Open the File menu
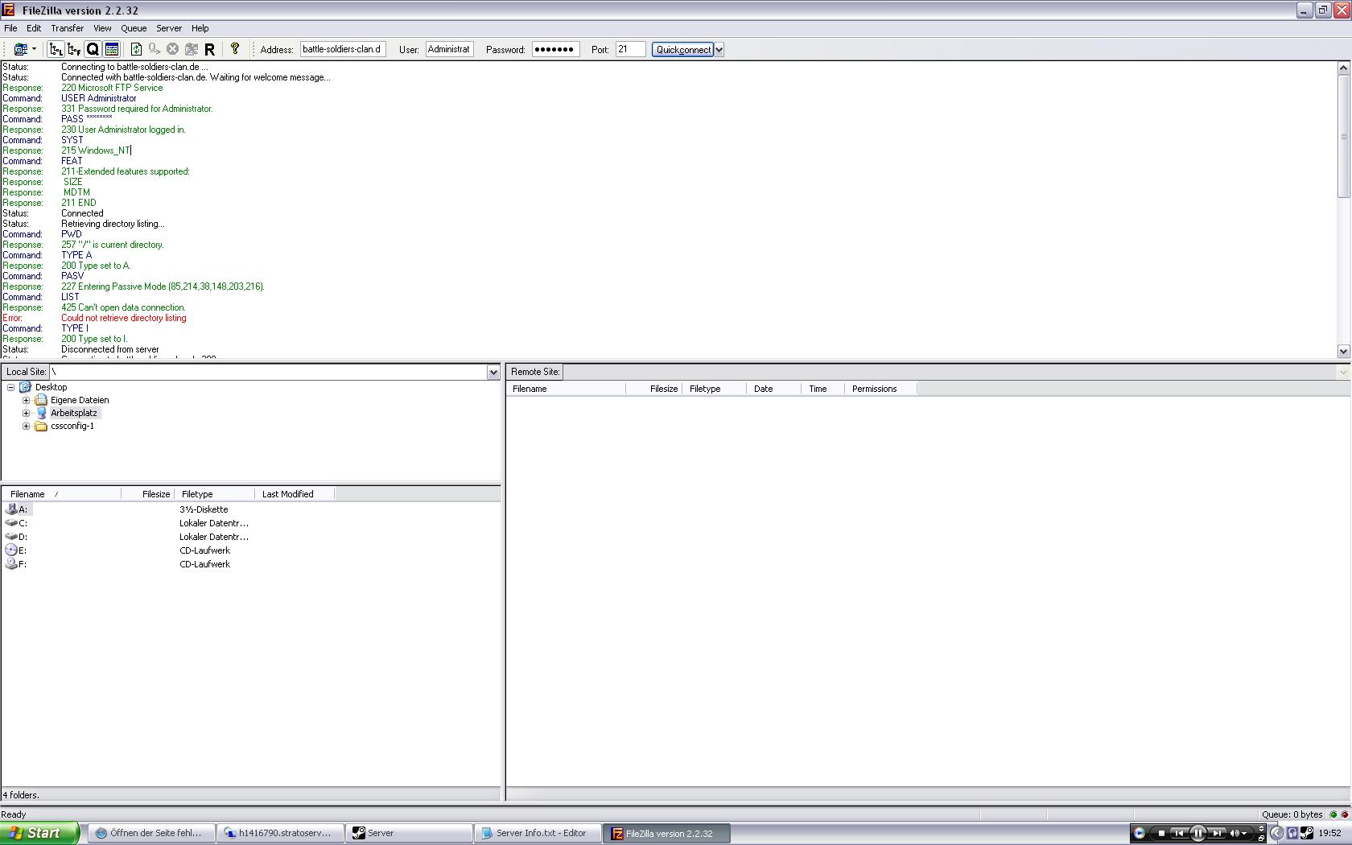 point(10,28)
